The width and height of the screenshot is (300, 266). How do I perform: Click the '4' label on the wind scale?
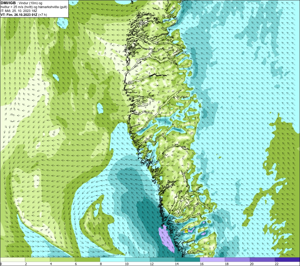coord(51,264)
